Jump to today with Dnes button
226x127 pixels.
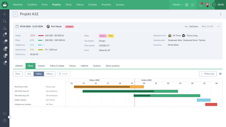pyautogui.click(x=18, y=74)
